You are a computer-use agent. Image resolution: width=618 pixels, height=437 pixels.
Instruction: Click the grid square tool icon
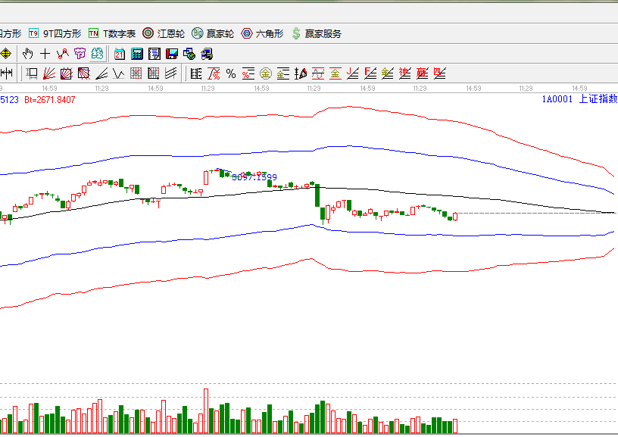(136, 73)
